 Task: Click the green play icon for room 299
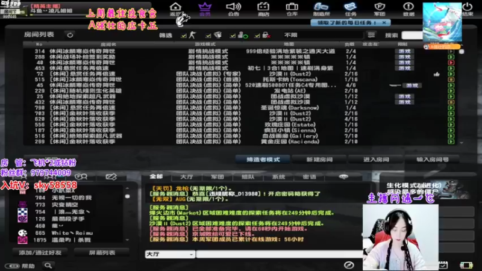click(x=451, y=142)
